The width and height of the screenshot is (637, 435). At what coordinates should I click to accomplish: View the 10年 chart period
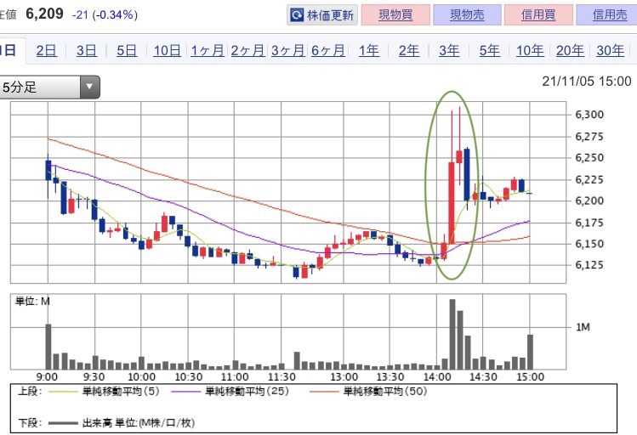tap(530, 51)
